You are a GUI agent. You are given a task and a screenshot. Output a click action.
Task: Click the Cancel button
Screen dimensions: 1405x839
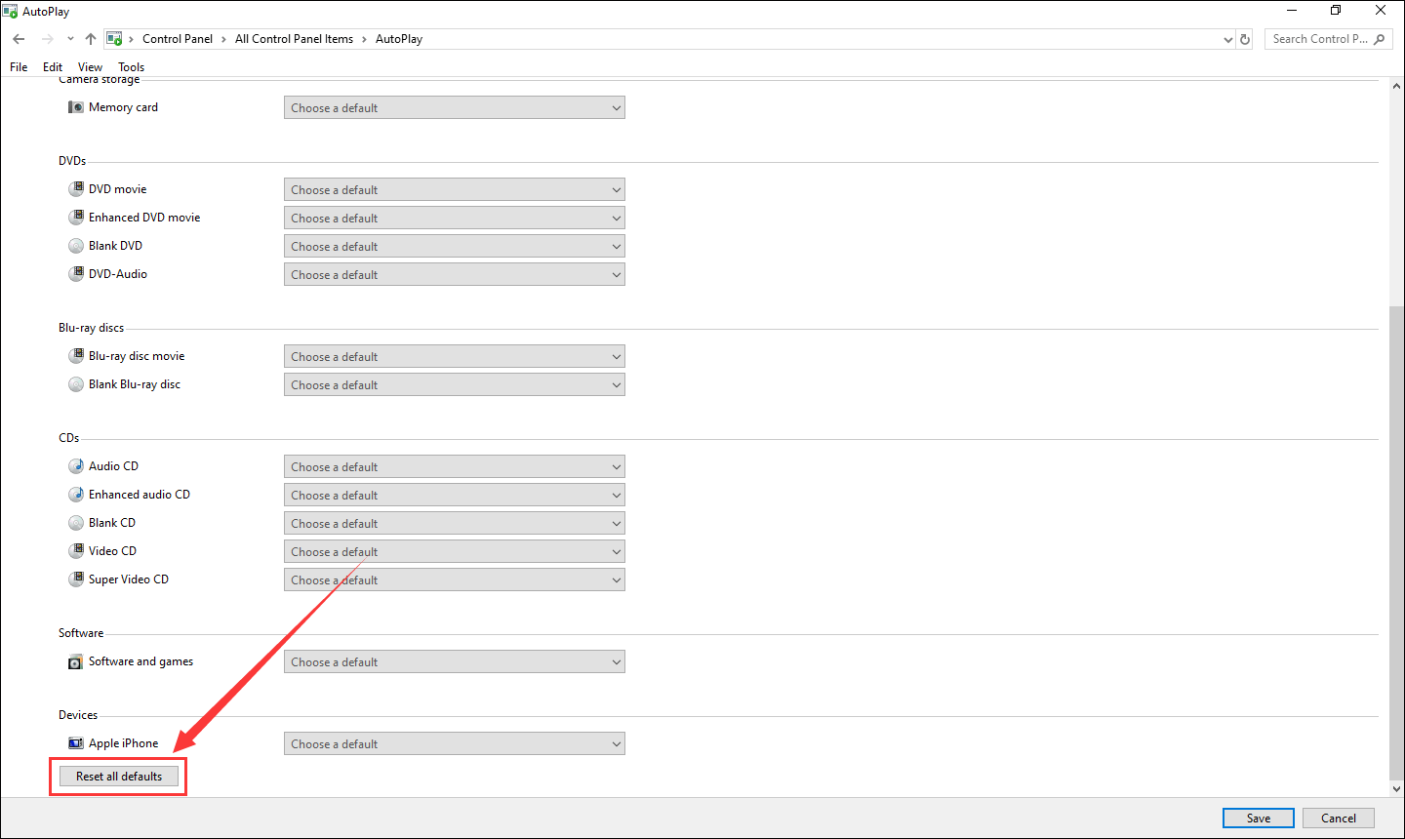(x=1339, y=819)
